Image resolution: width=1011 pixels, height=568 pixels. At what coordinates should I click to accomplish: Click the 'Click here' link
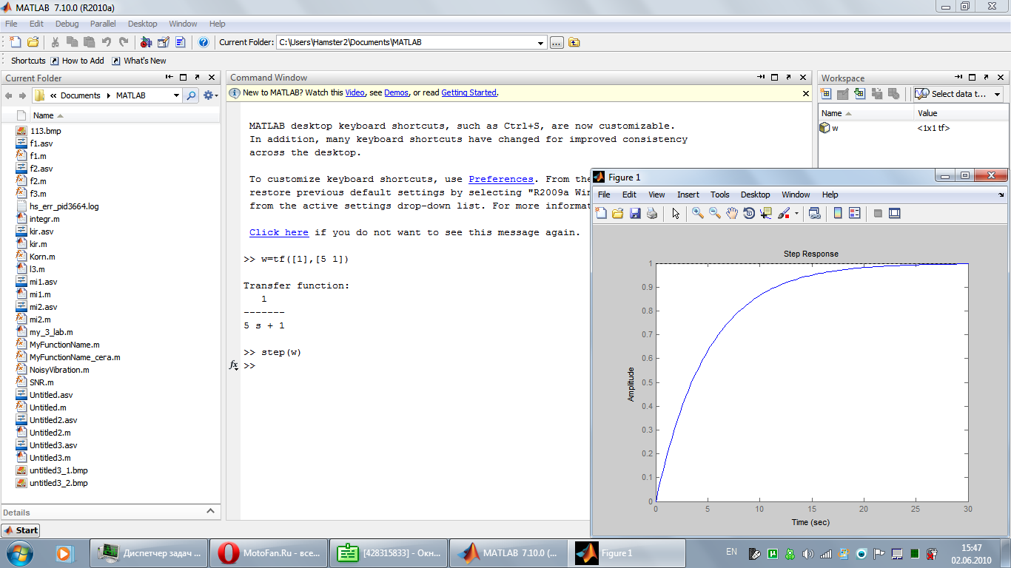point(279,232)
